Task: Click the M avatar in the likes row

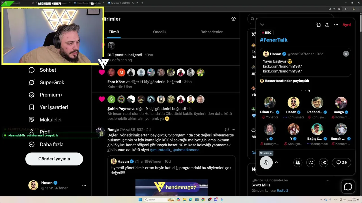Action: tap(121, 72)
